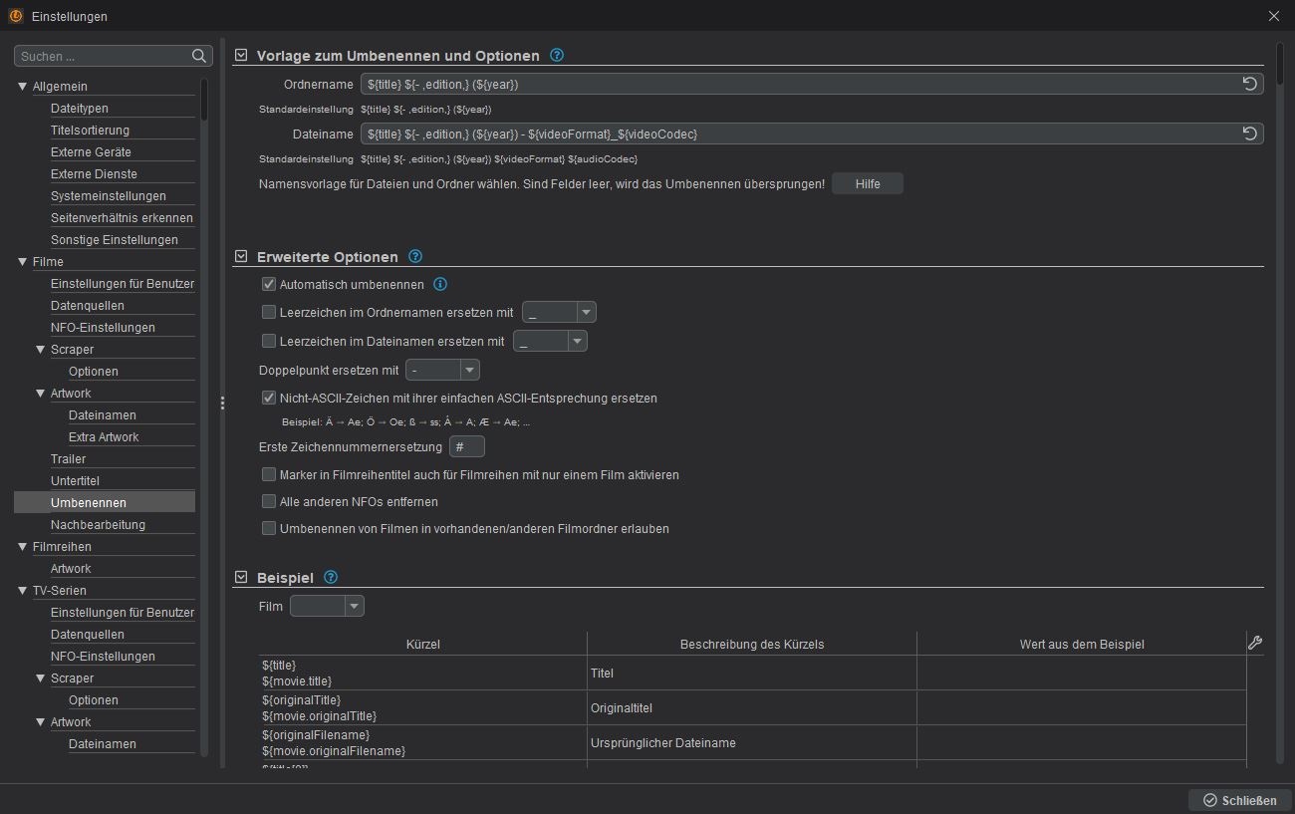Reset the Dateiname template to default
Image resolution: width=1295 pixels, height=814 pixels.
pyautogui.click(x=1250, y=134)
